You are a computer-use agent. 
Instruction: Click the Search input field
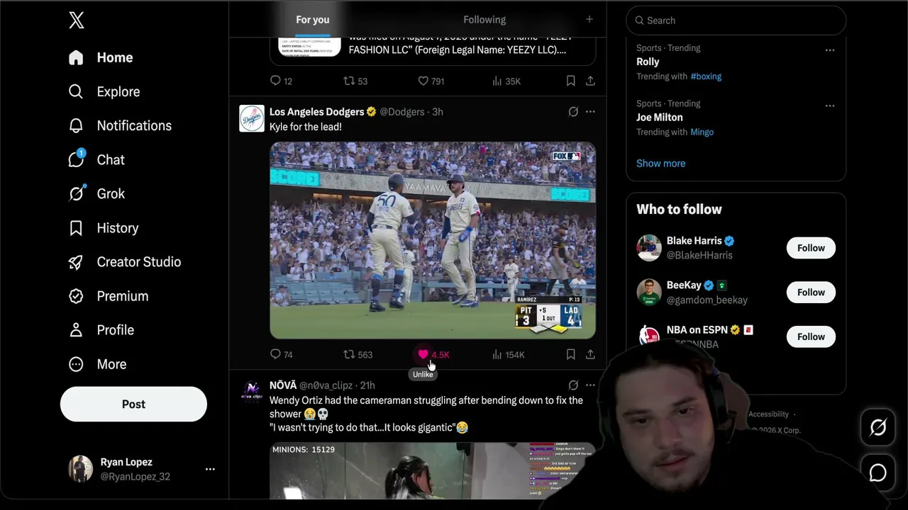pos(736,21)
